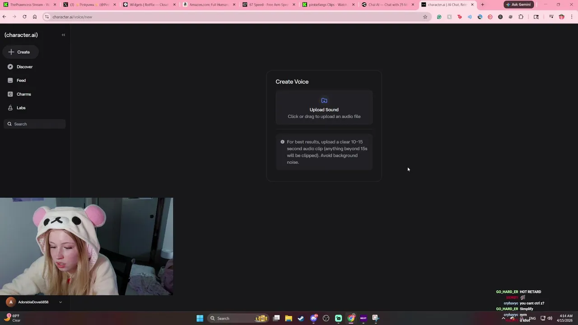Image resolution: width=578 pixels, height=325 pixels.
Task: Click the info icon beside tips
Action: pyautogui.click(x=283, y=142)
